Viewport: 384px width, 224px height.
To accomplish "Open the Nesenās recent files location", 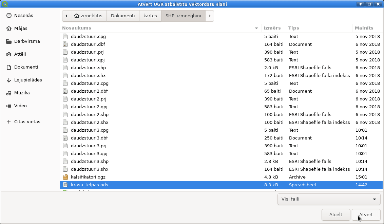I will 30,15.
